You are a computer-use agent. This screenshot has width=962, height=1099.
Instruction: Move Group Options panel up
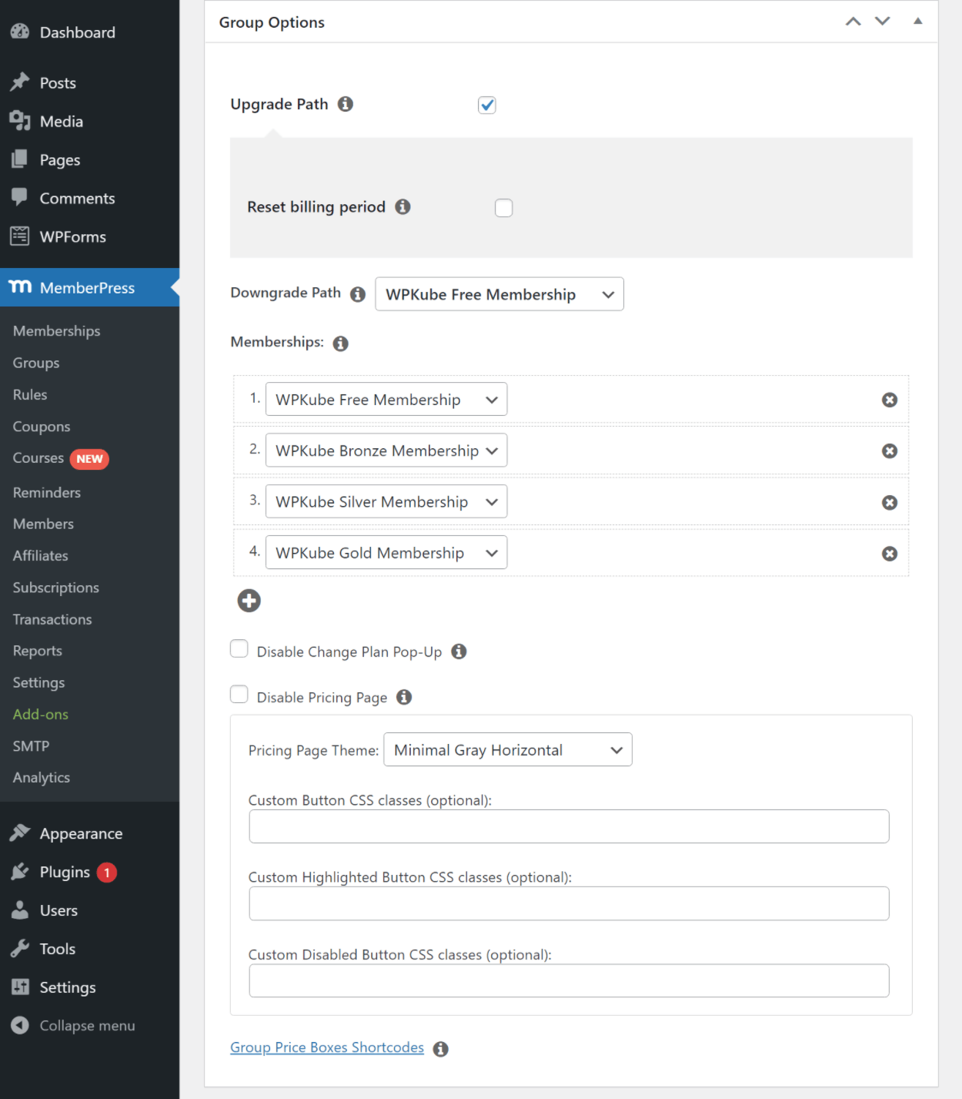coord(853,22)
